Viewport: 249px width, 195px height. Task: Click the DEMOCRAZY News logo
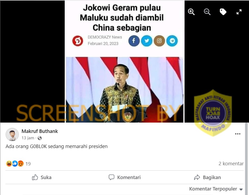tap(78, 41)
